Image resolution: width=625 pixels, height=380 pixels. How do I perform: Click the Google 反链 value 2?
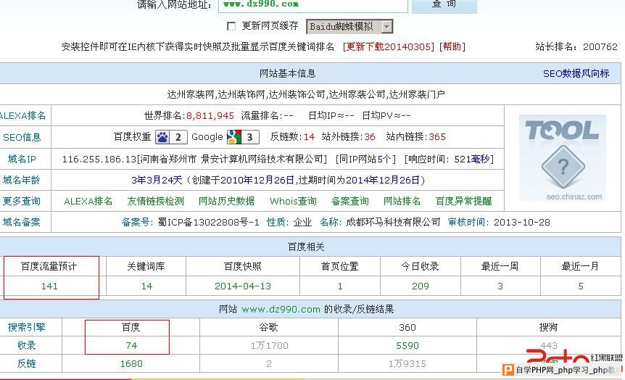[x=269, y=363]
